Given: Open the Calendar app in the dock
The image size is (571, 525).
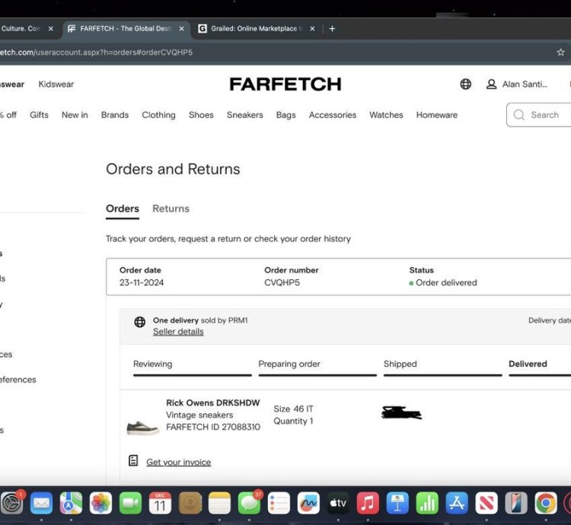Looking at the screenshot, I should 160,504.
